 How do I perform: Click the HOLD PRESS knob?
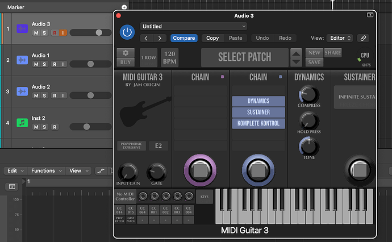point(308,121)
